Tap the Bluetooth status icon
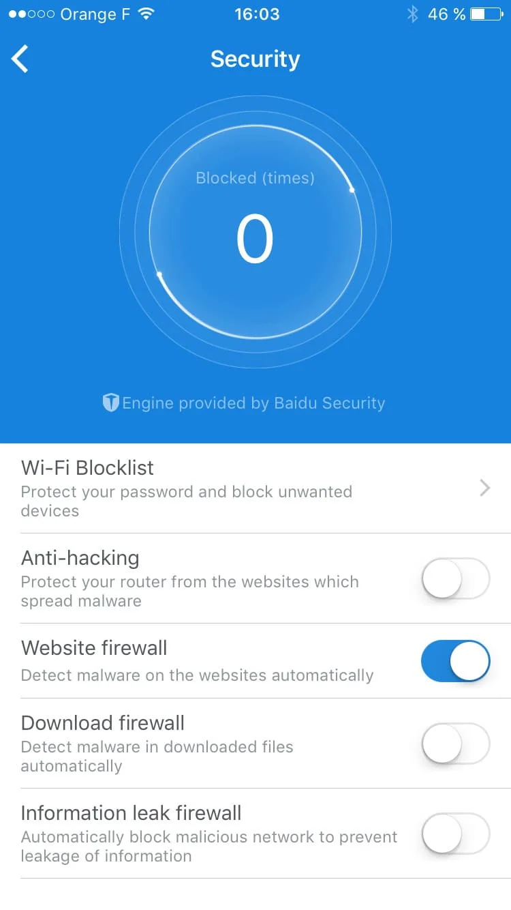 (412, 14)
